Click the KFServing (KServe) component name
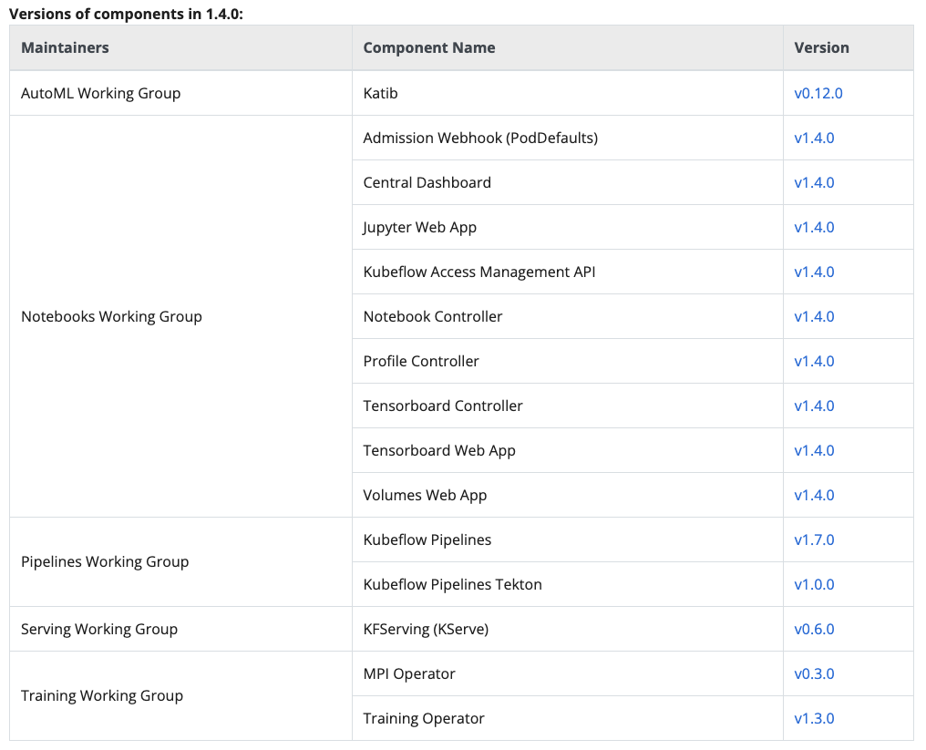Image resolution: width=926 pixels, height=750 pixels. (x=426, y=630)
